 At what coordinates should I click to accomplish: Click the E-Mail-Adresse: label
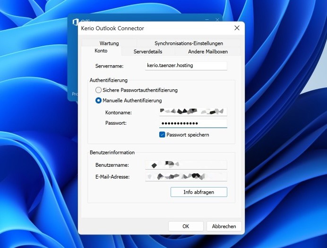point(112,177)
